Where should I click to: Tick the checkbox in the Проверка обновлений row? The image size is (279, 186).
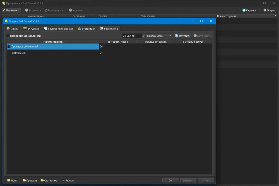pyautogui.click(x=9, y=46)
